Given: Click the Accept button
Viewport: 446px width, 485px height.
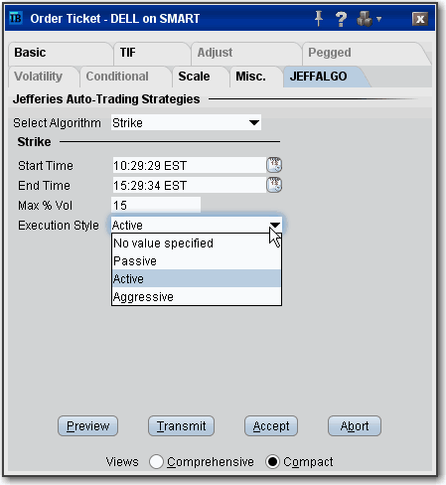Looking at the screenshot, I should 271,426.
